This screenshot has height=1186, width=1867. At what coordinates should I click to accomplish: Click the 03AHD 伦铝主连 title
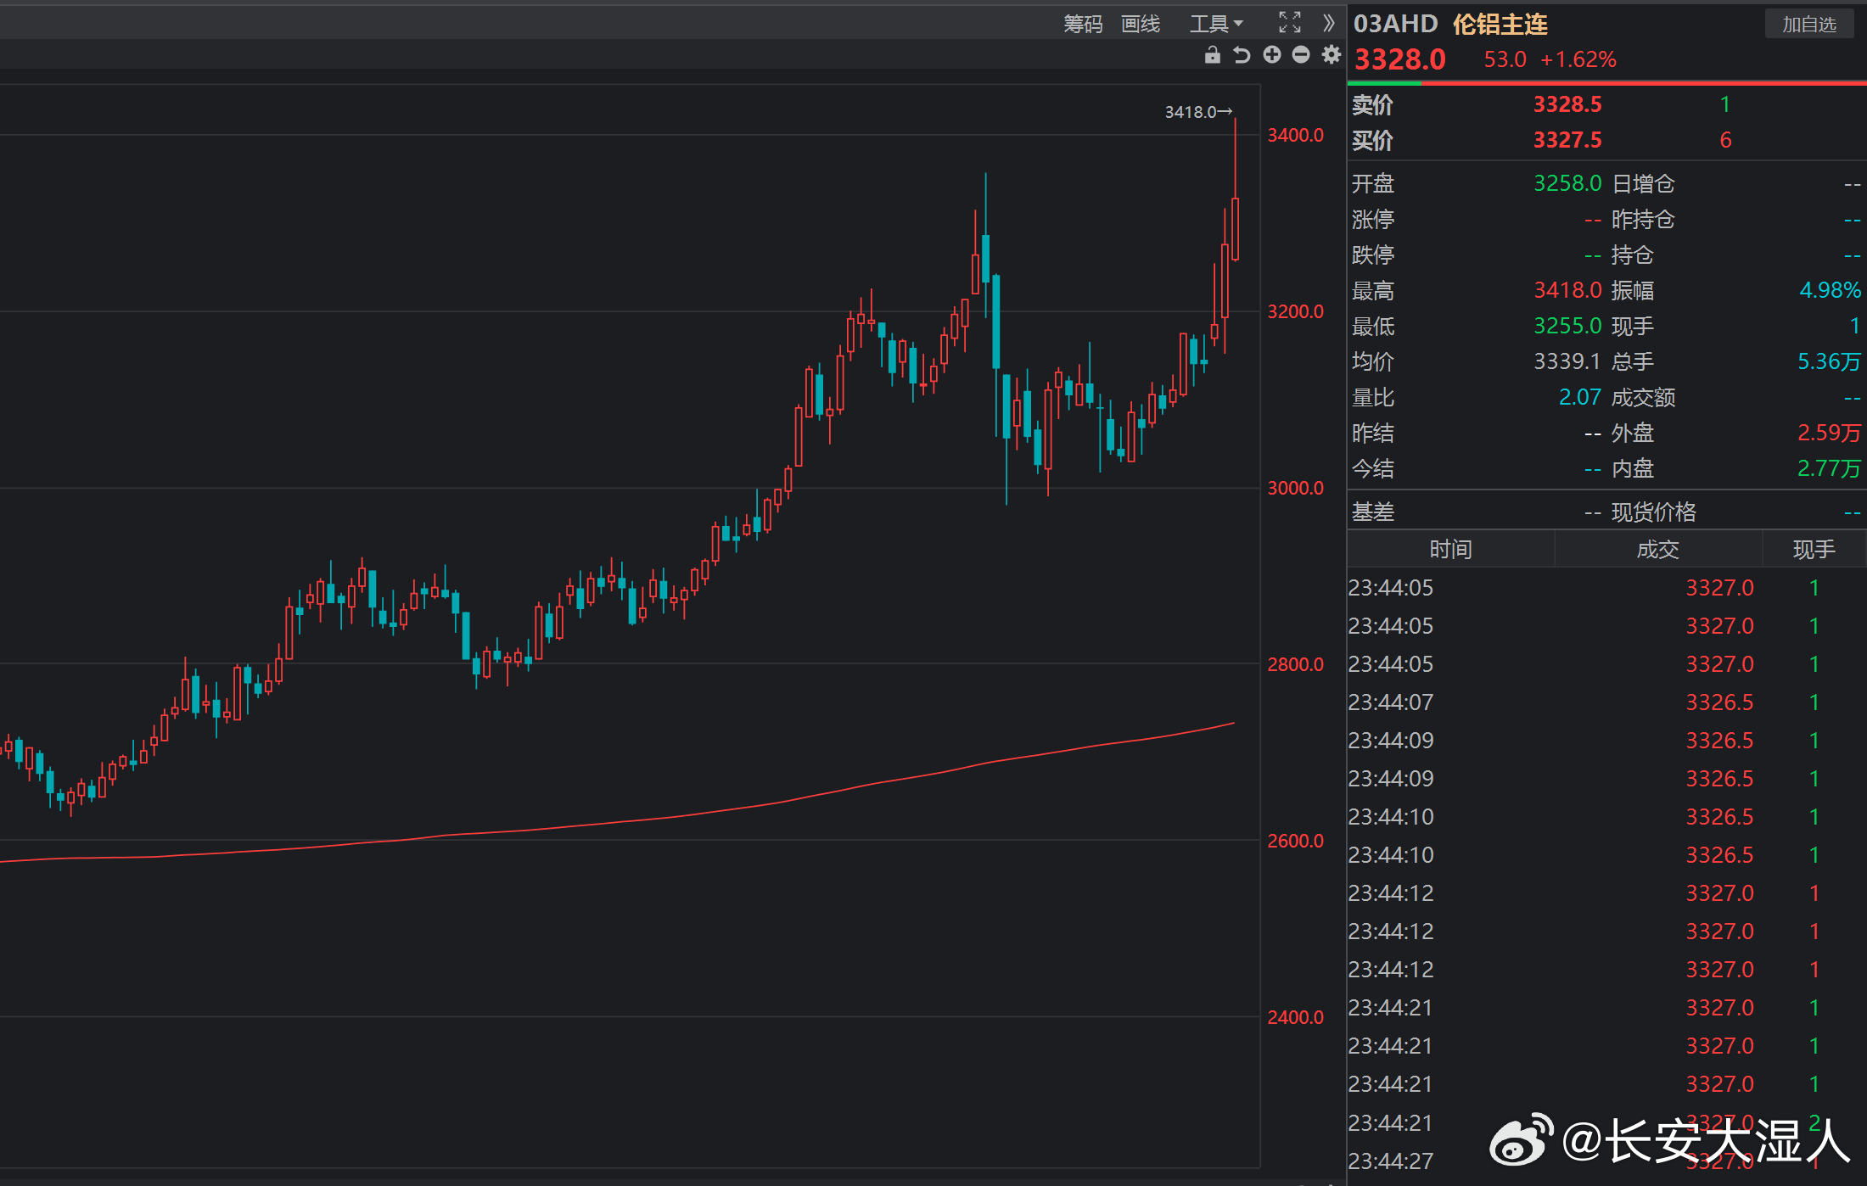[1449, 24]
